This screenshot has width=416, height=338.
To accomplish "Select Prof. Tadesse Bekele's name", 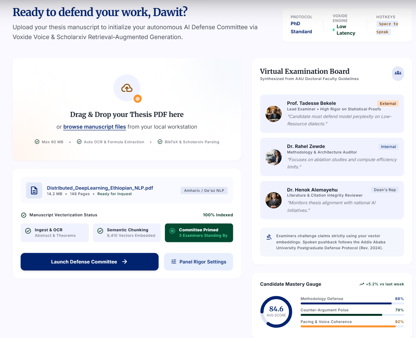I will point(311,103).
